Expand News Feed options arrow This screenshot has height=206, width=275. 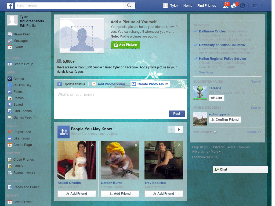pyautogui.click(x=48, y=34)
